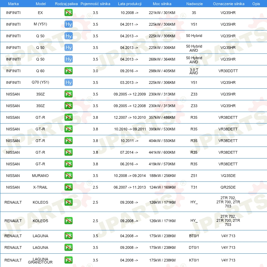This screenshot has width=267, height=267.
Task: Click the 50 Hybrid body cell without AWD
Action: (194, 36)
